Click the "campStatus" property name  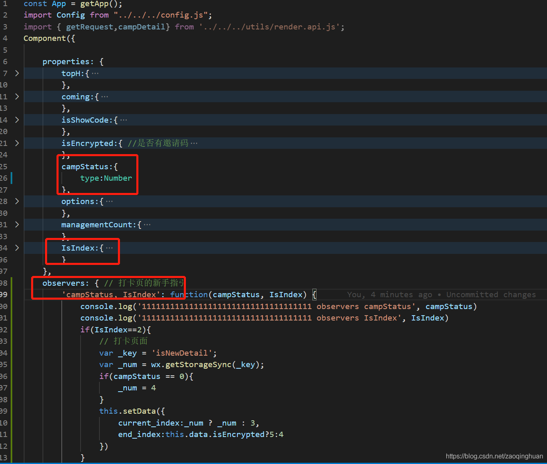coord(85,167)
